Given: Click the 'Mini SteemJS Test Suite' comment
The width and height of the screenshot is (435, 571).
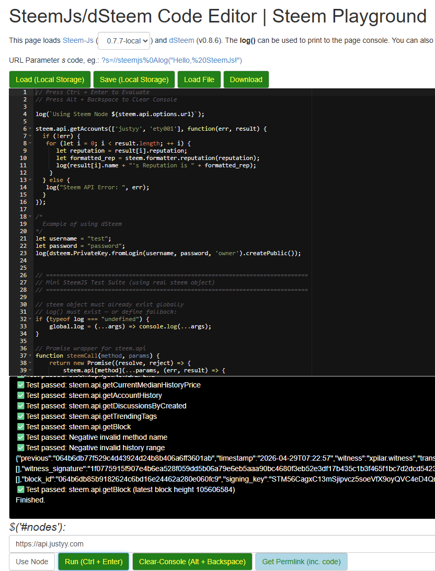Looking at the screenshot, I should tap(125, 282).
